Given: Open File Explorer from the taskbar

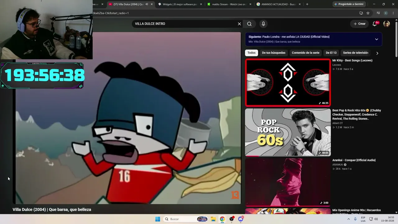Looking at the screenshot, I should coord(213,219).
